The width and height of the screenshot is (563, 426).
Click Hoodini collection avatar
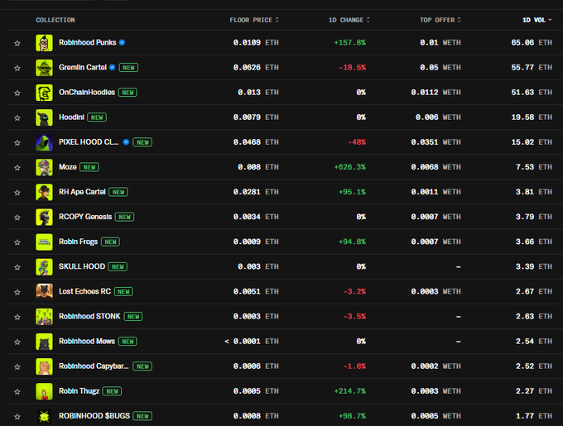[x=44, y=117]
